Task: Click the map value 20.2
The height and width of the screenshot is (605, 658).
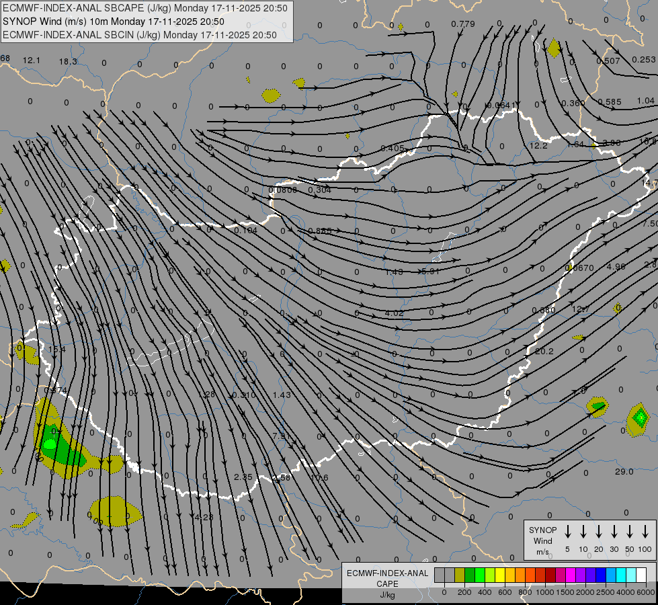Action: (544, 352)
